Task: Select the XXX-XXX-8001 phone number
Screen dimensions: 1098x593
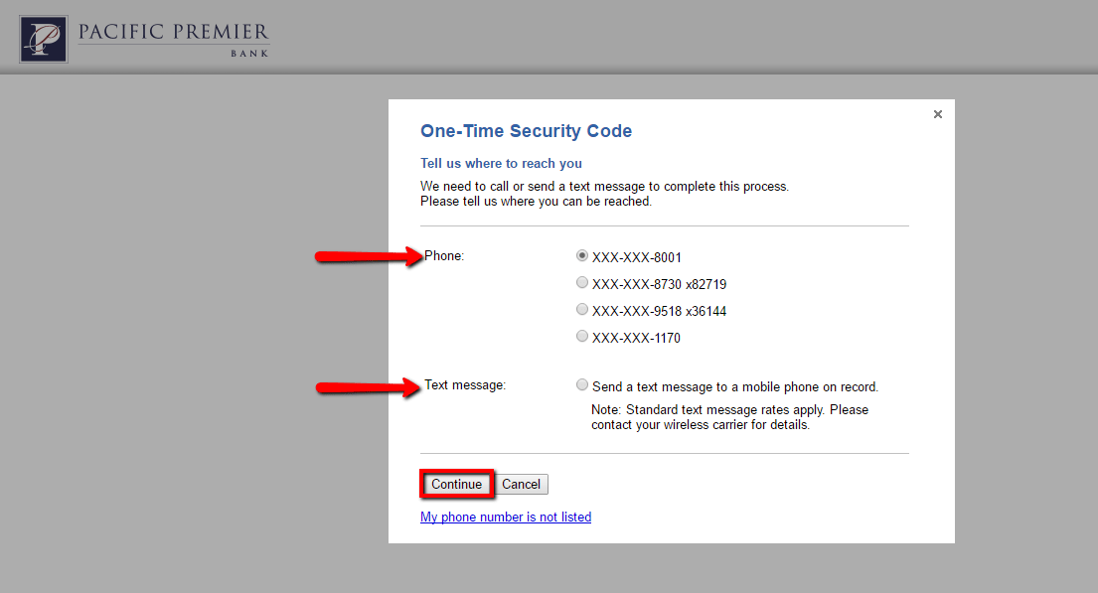Action: 582,255
